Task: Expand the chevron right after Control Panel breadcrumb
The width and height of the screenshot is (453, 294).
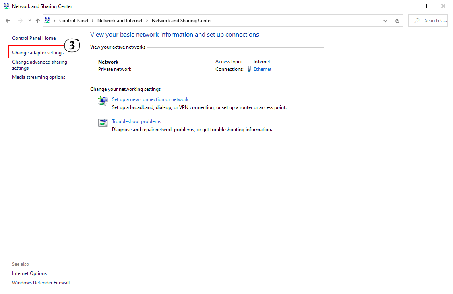Action: click(93, 21)
